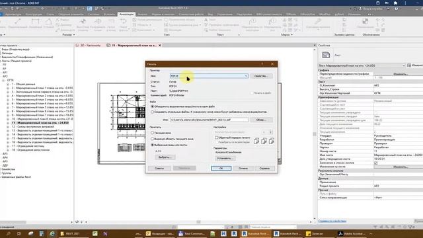
Task: Select the Aligned (Параллельный) dimension tool
Action: click(x=18, y=24)
